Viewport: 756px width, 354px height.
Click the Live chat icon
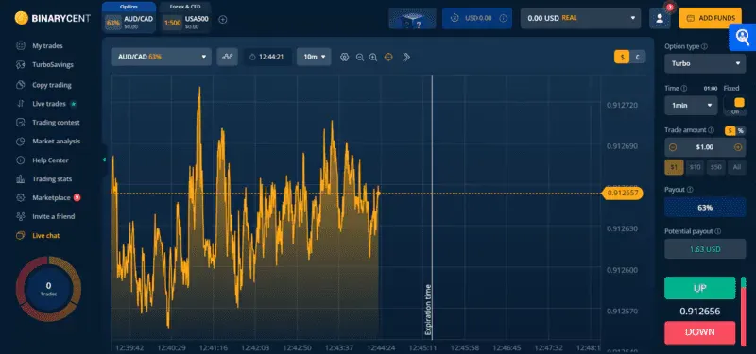click(x=20, y=235)
